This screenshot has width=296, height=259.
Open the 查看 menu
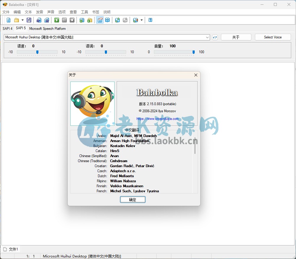click(73, 12)
